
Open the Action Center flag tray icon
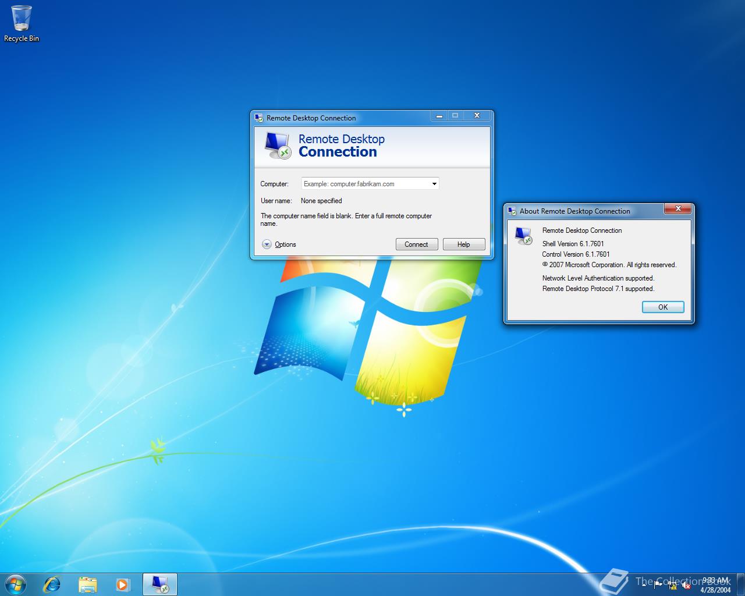[x=658, y=585]
